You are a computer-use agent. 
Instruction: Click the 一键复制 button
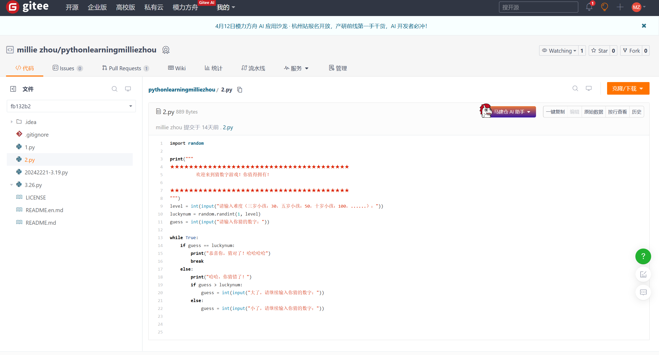coord(555,112)
